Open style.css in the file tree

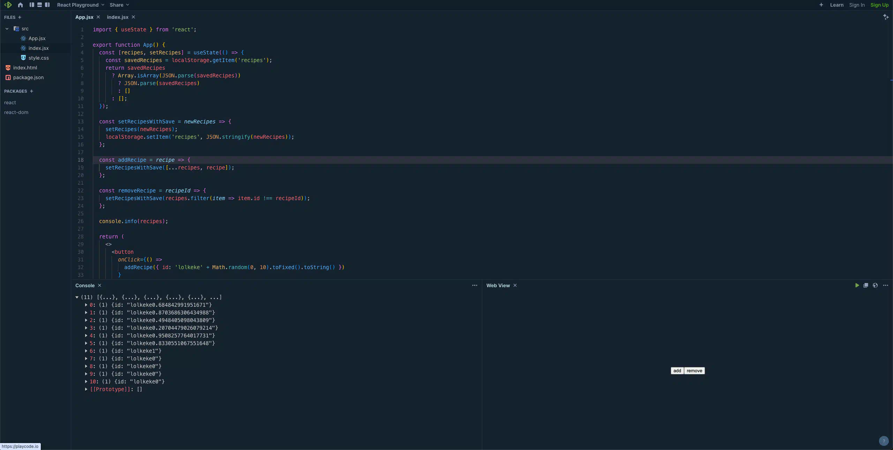click(x=38, y=58)
